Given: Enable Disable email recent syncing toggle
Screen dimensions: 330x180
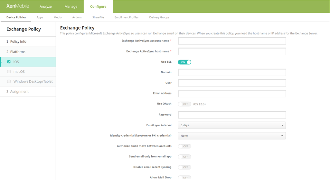Looking at the screenshot, I should 184,167.
